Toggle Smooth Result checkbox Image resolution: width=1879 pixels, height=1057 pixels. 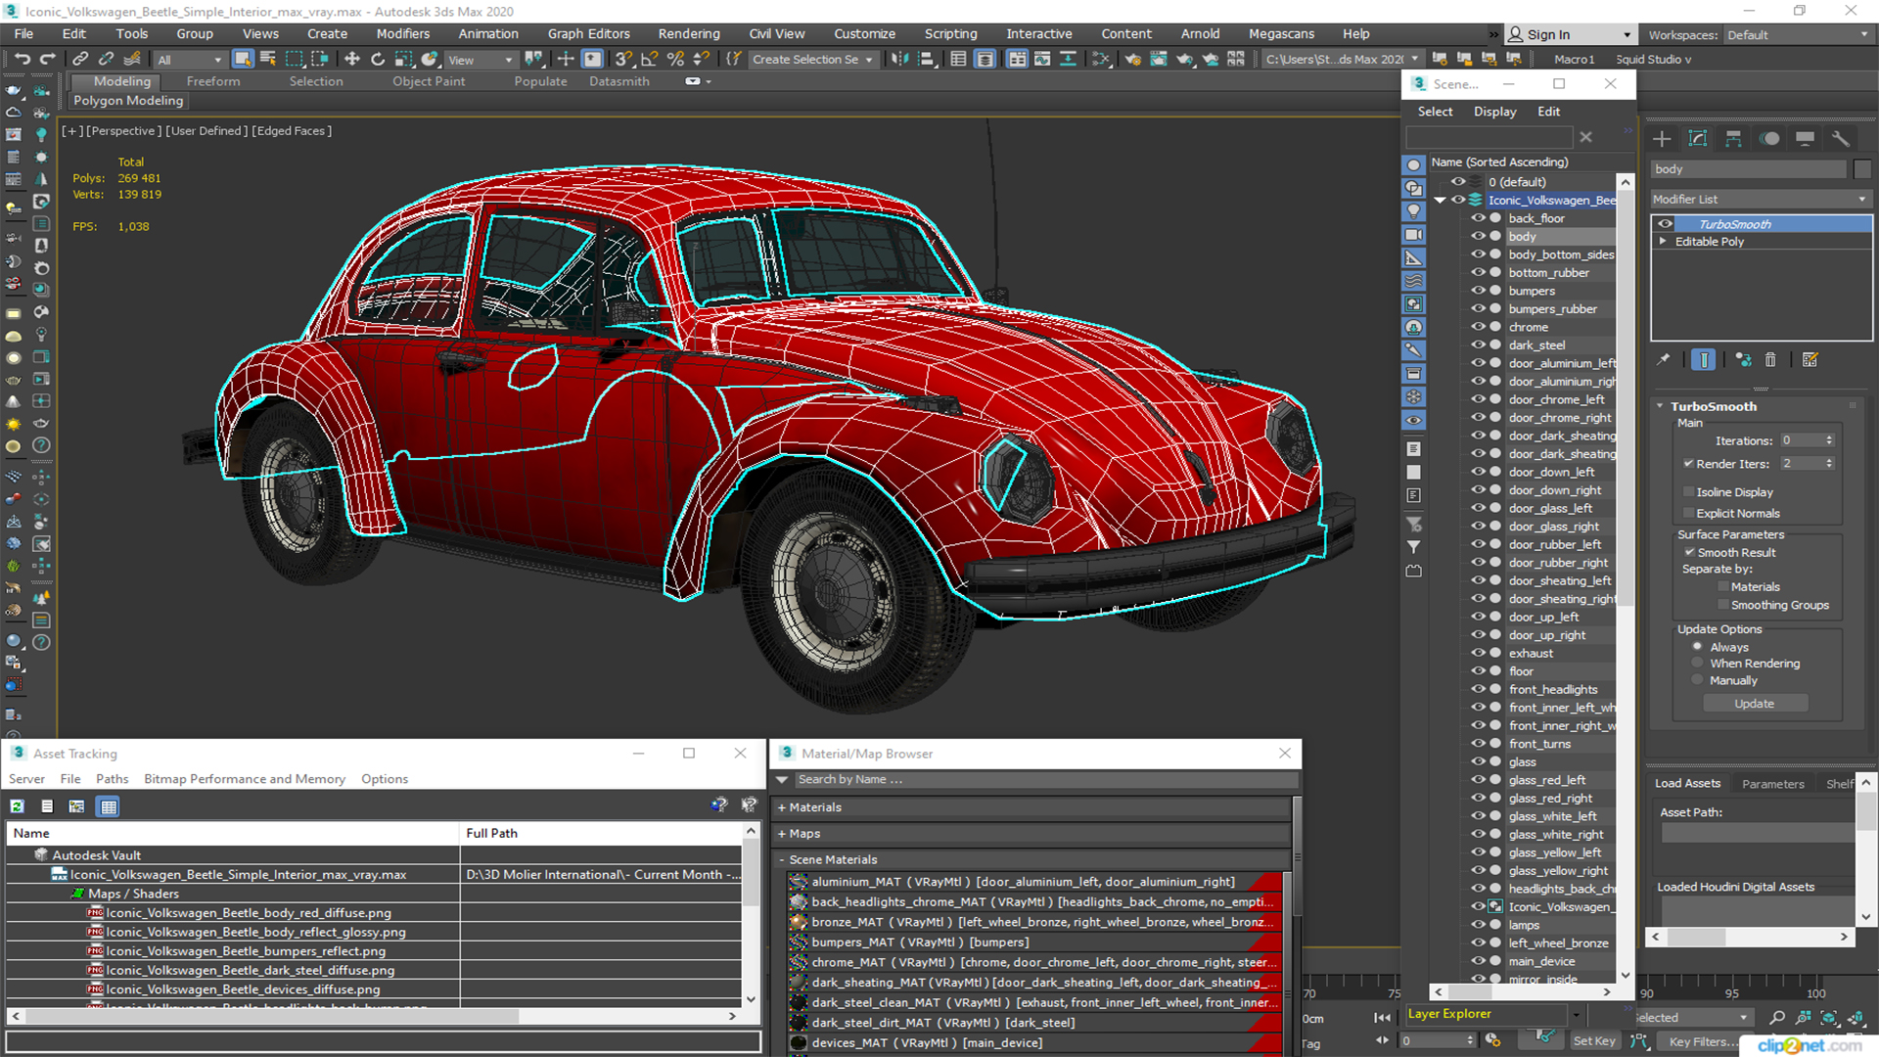(x=1689, y=553)
